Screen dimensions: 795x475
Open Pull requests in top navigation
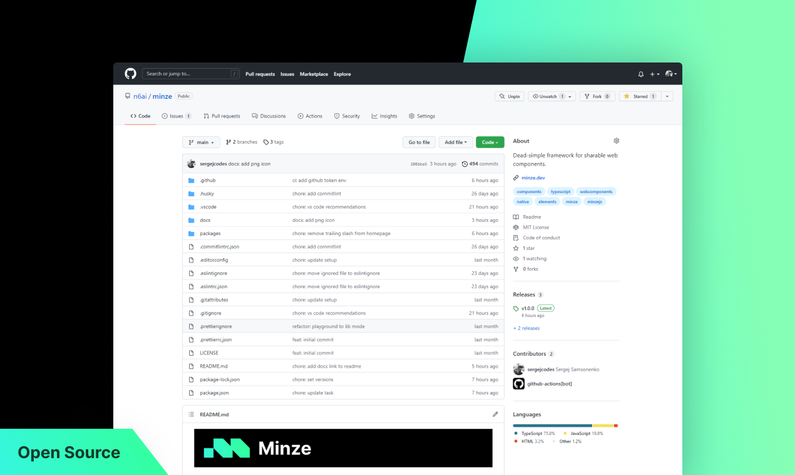point(260,74)
